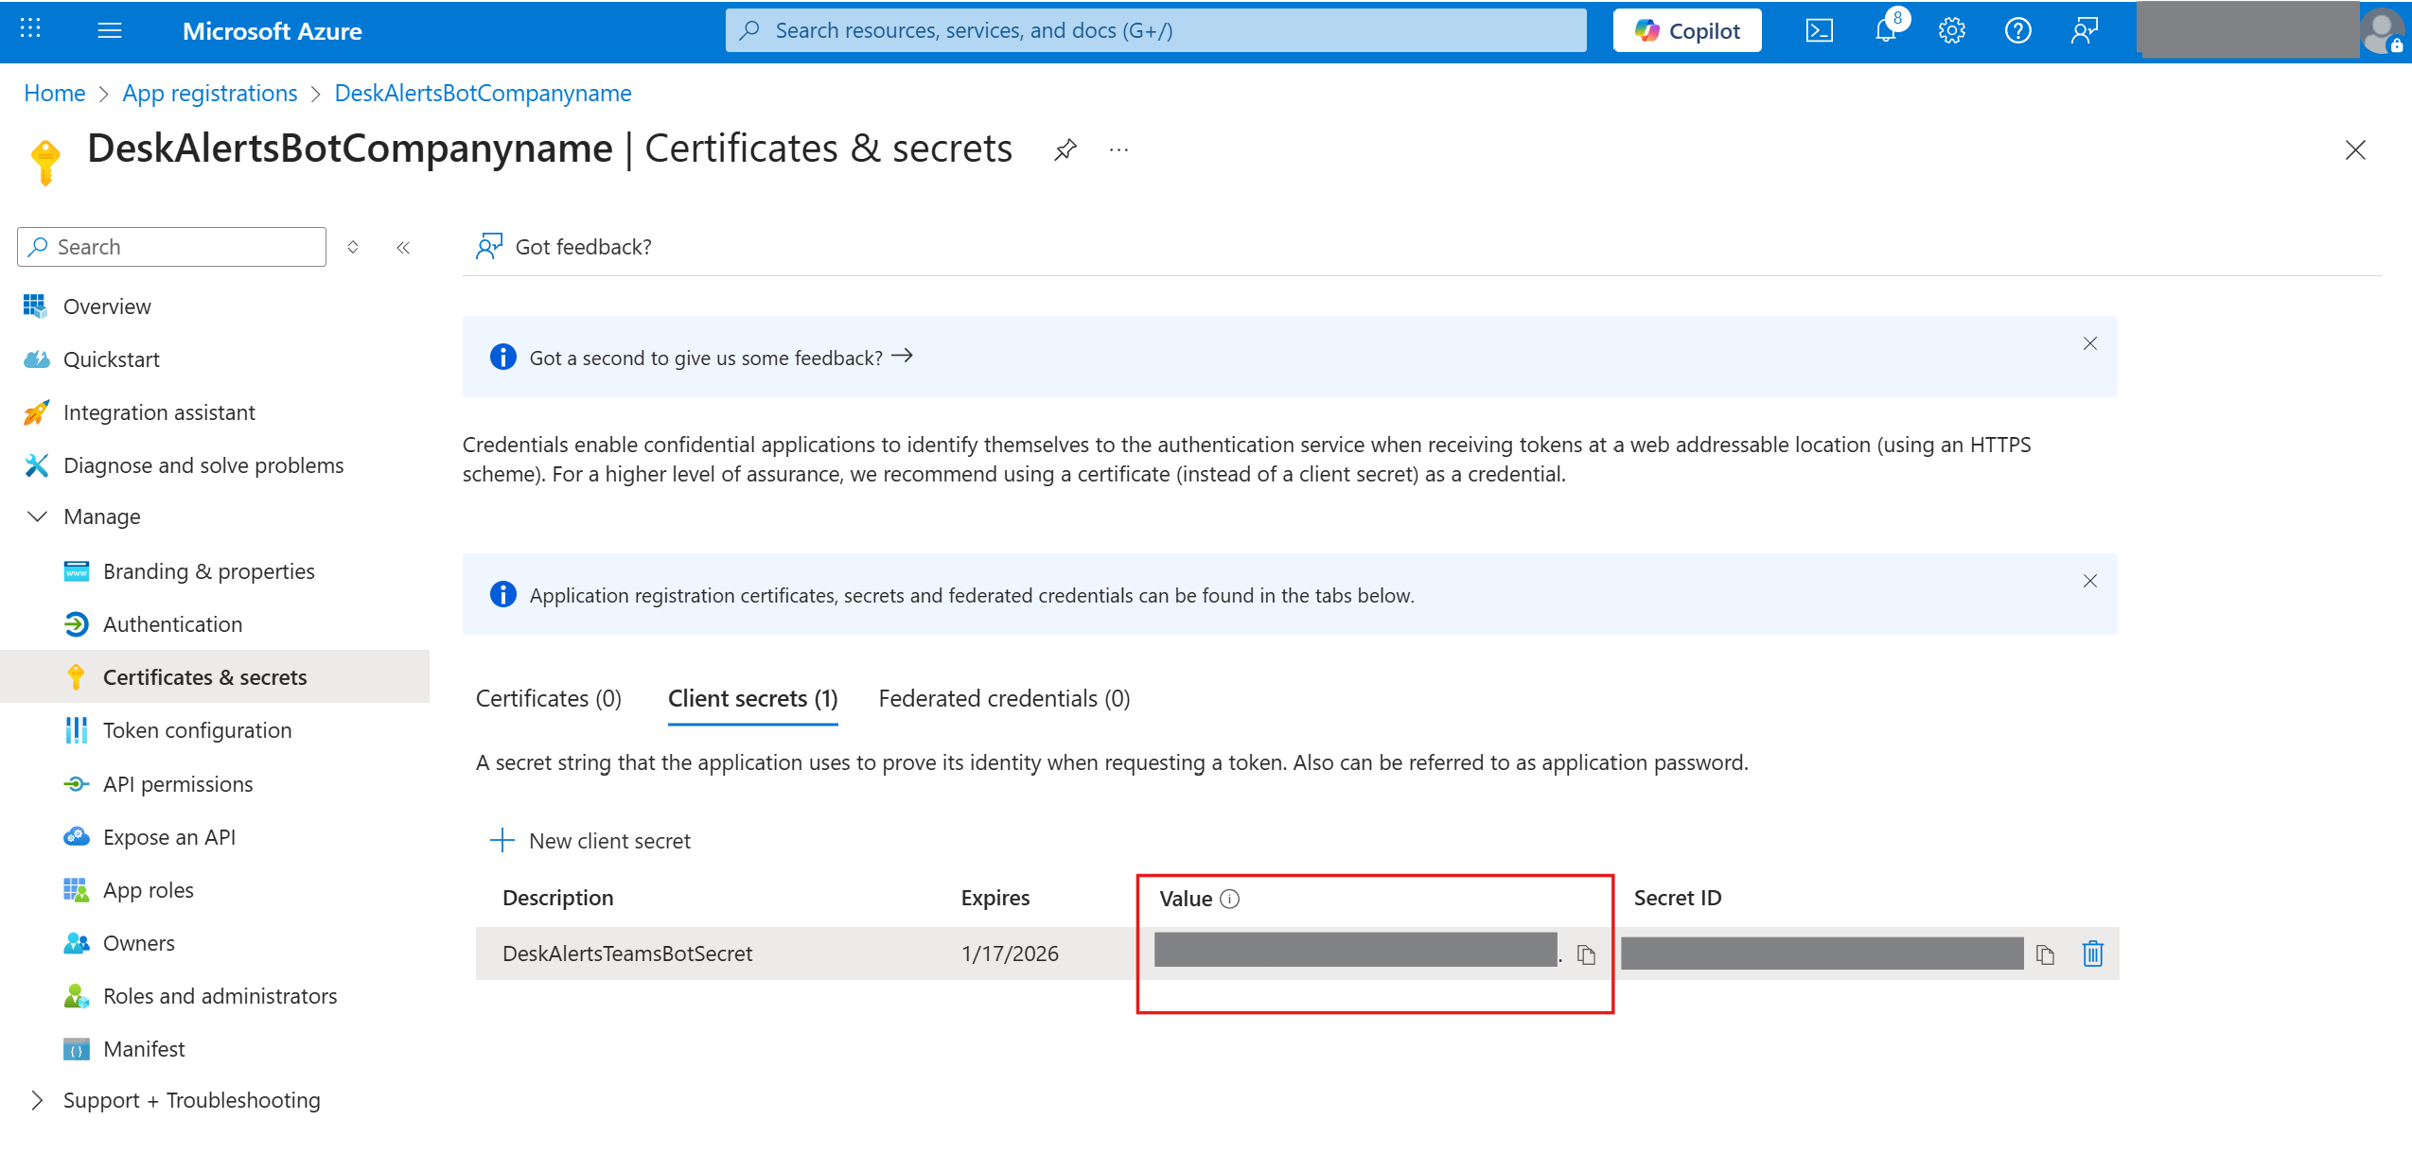Launch Copilot from the header

coord(1686,31)
